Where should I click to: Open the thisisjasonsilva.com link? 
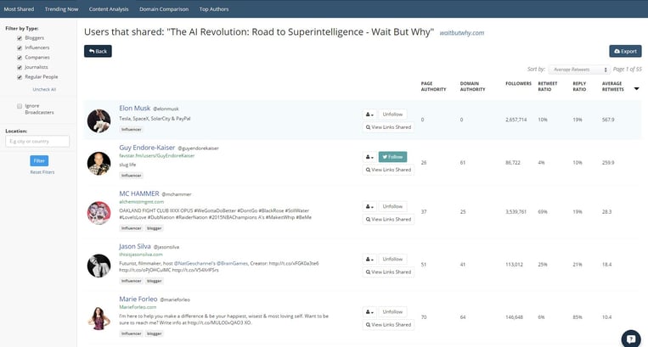point(141,255)
